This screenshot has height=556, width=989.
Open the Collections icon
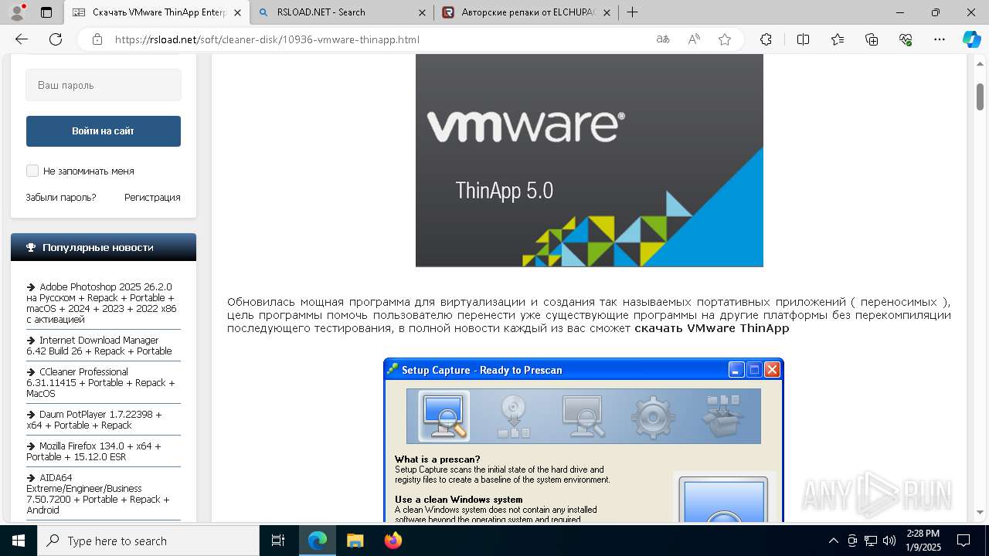point(872,39)
